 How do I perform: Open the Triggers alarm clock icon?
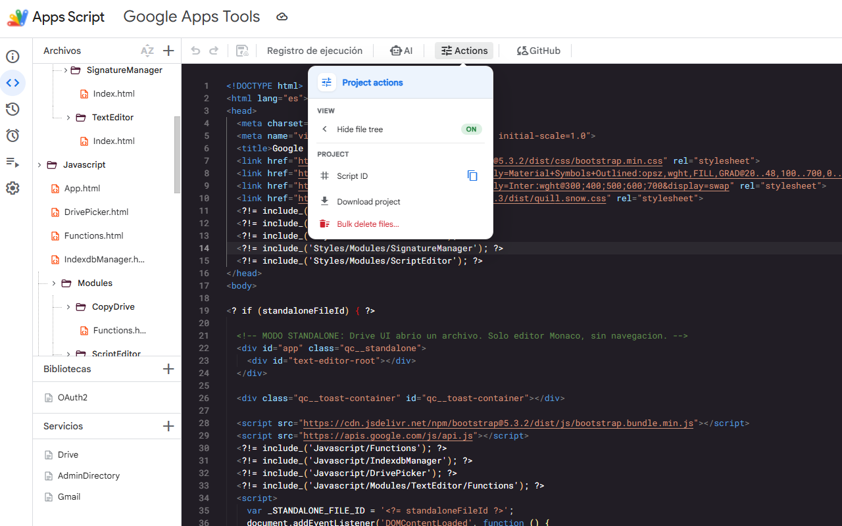[12, 135]
